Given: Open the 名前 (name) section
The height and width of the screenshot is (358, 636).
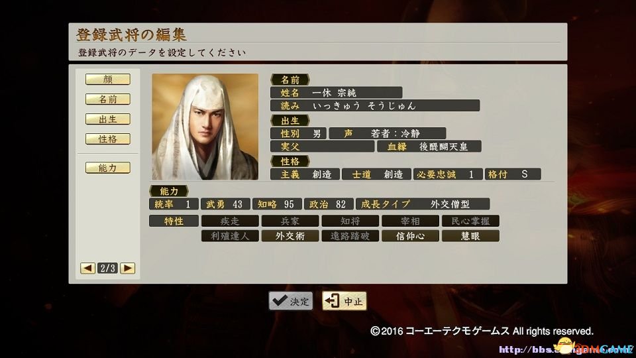Looking at the screenshot, I should click(x=108, y=99).
